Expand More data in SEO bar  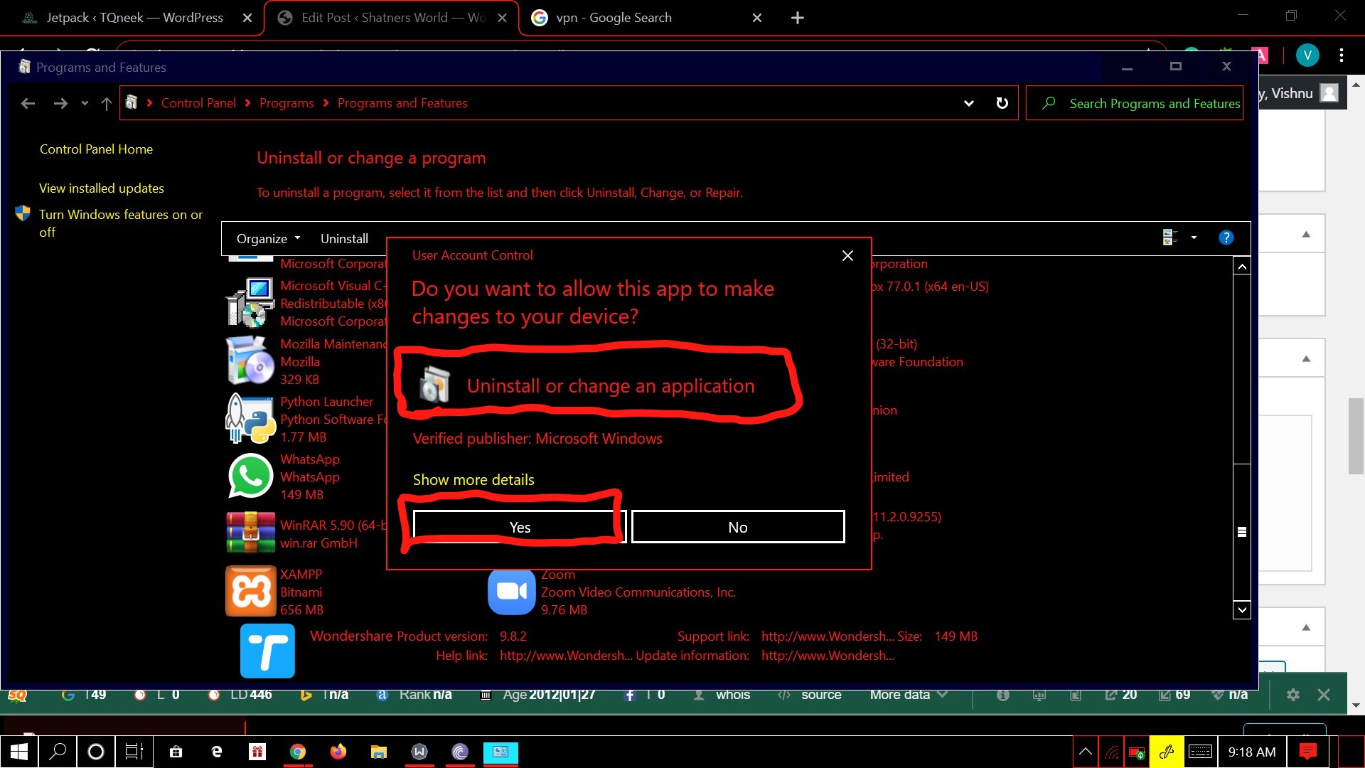point(908,695)
